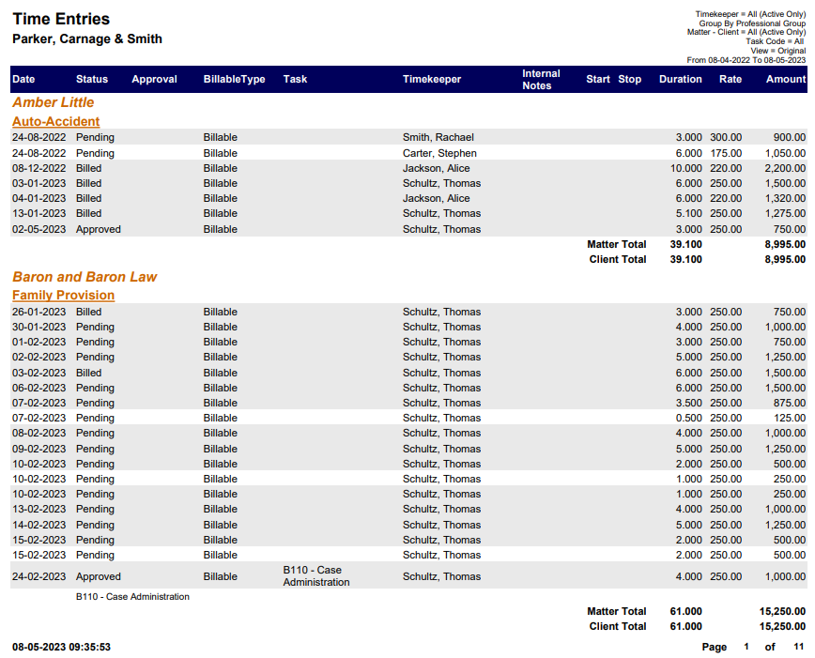This screenshot has height=658, width=815.
Task: Click the Task column header
Action: pyautogui.click(x=295, y=79)
